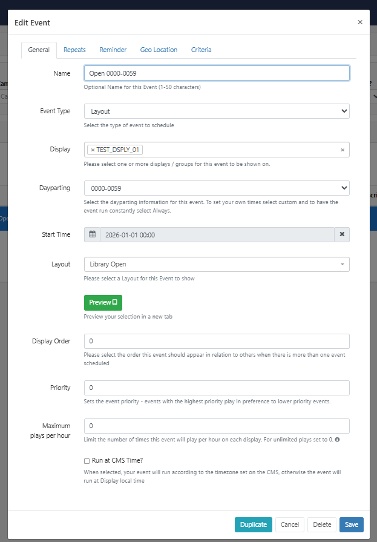The image size is (377, 542).
Task: Click the calendar icon beside Start Time
Action: (x=92, y=234)
